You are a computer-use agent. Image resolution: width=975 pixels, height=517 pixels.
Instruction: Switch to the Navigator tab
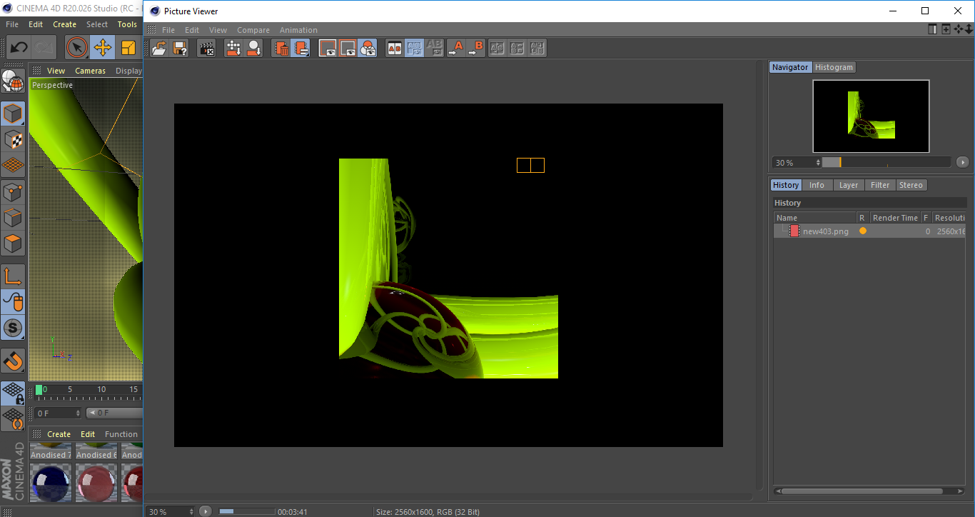[x=790, y=67]
